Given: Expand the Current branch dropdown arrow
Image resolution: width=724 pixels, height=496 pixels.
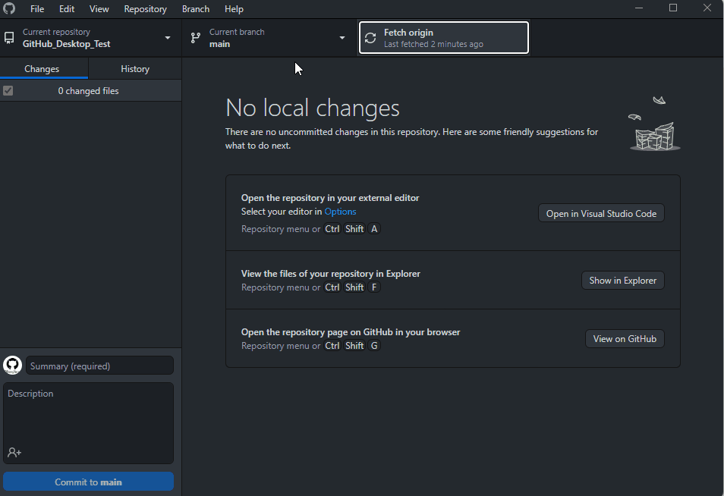Looking at the screenshot, I should (342, 38).
